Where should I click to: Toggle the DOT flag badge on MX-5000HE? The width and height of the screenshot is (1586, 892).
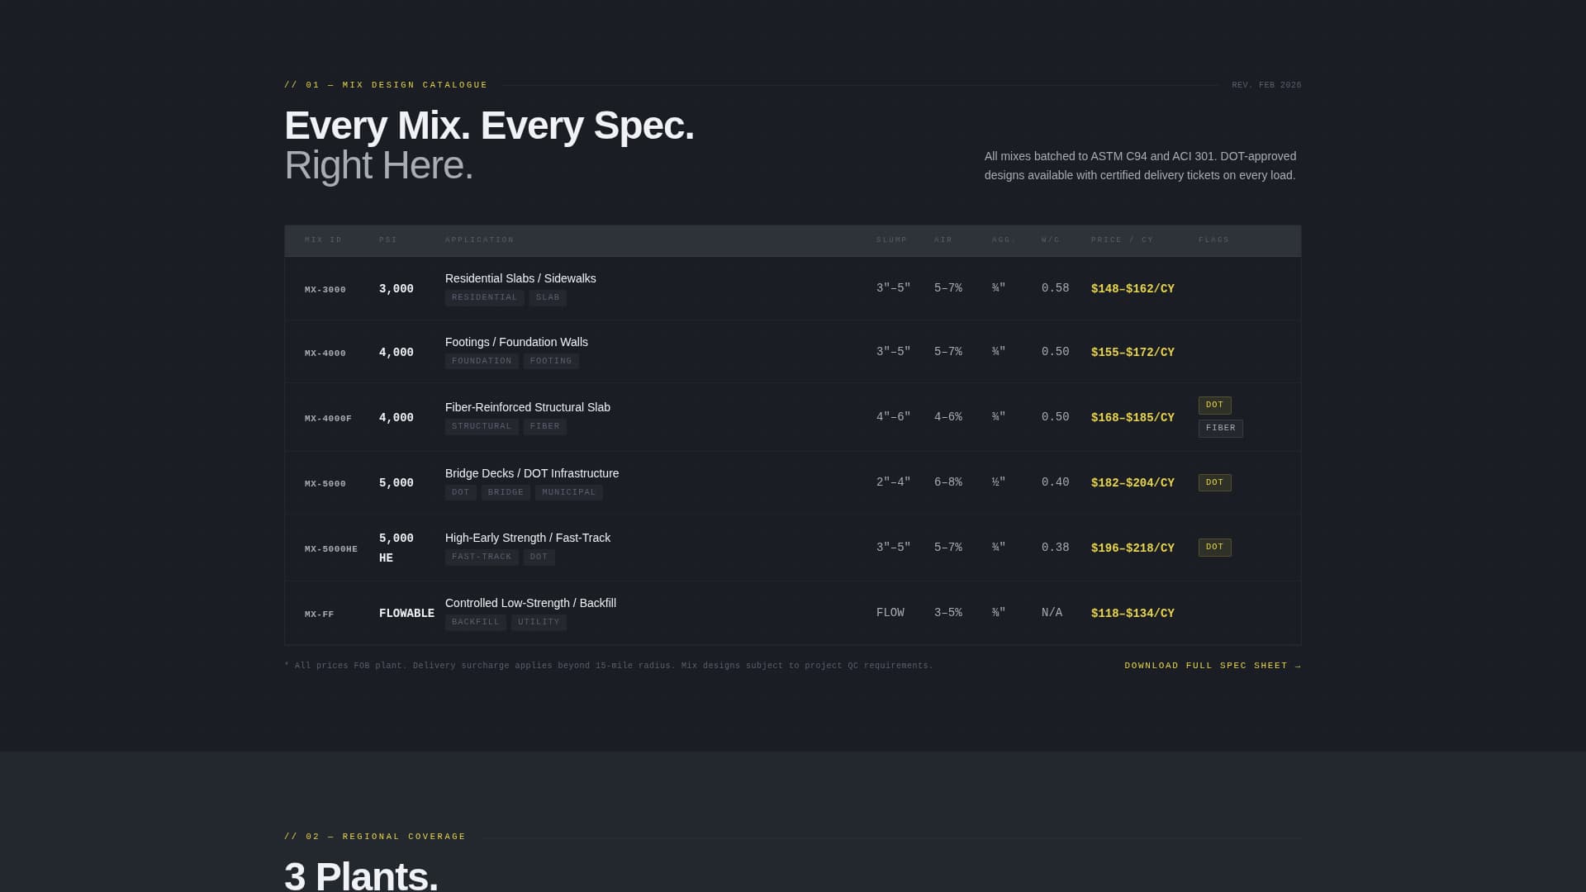[x=1214, y=547]
